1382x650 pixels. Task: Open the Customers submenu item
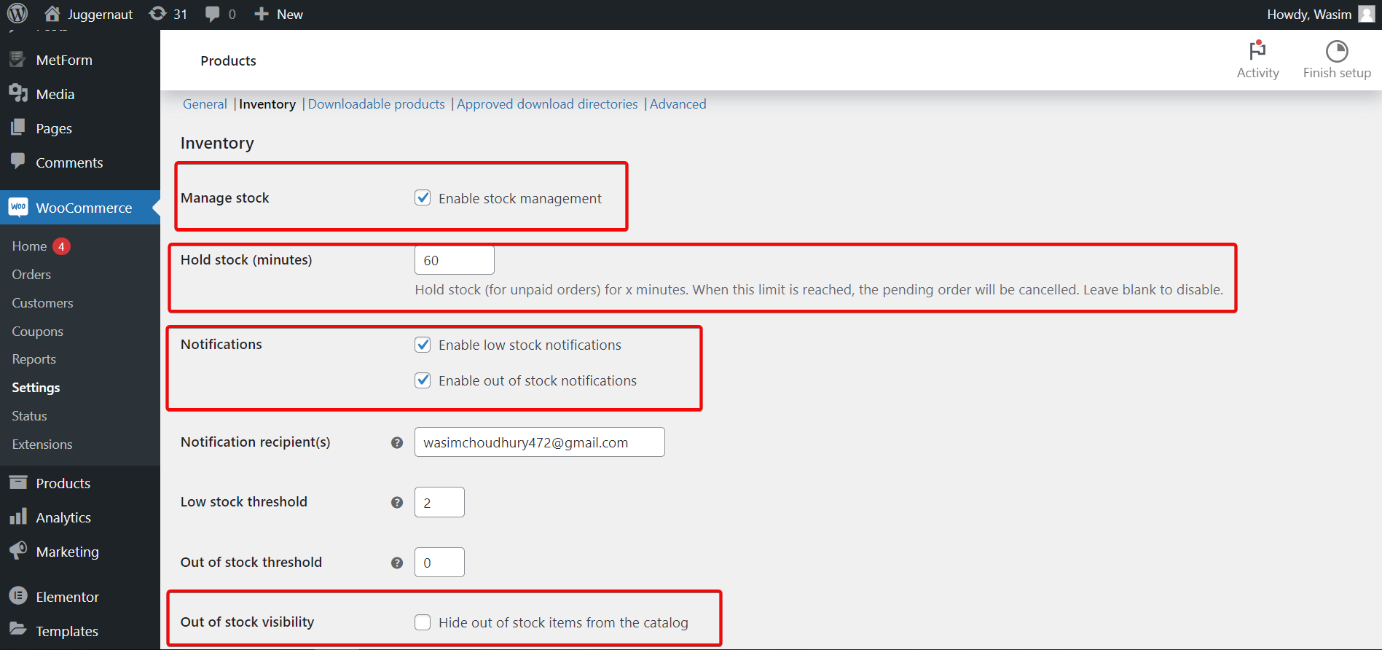tap(42, 303)
